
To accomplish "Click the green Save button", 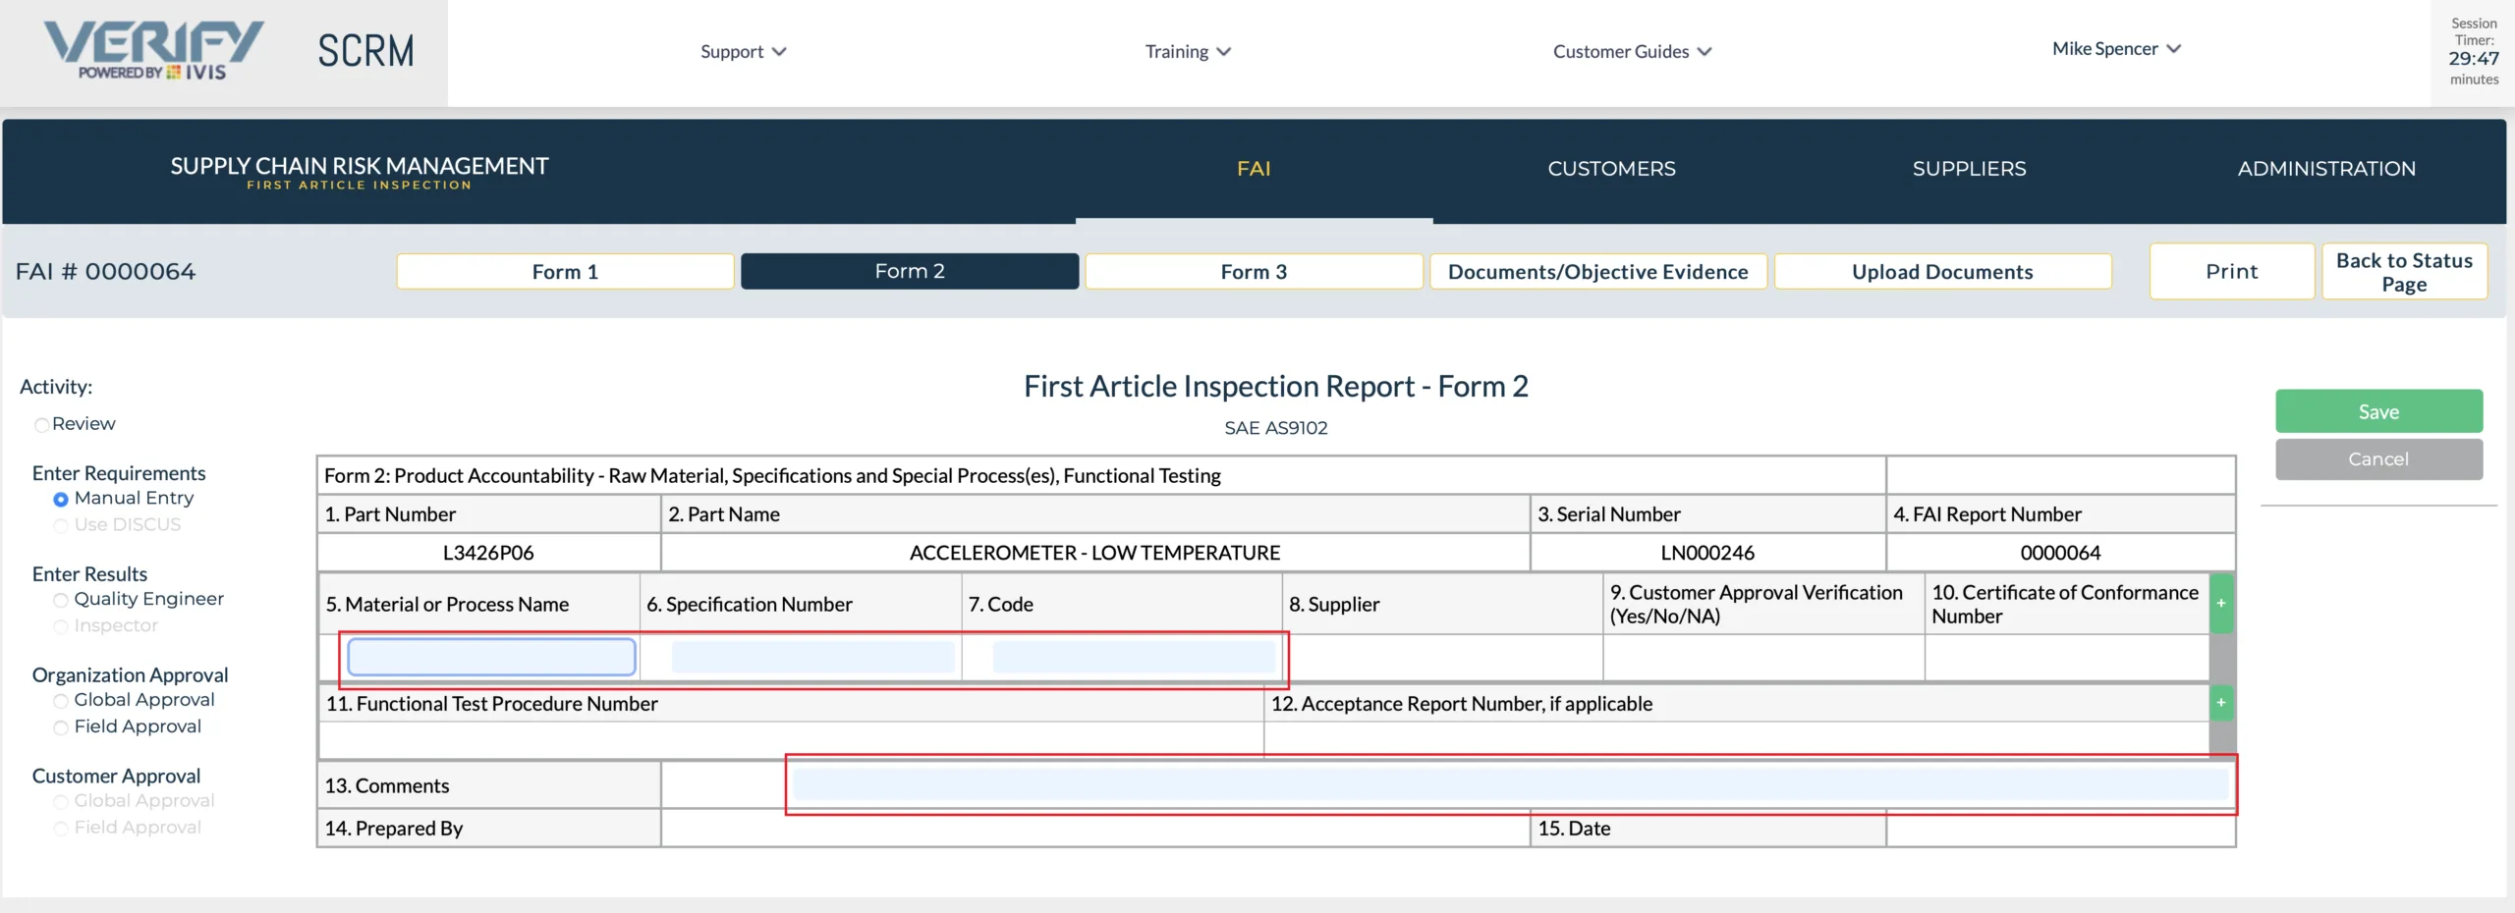I will pyautogui.click(x=2378, y=412).
